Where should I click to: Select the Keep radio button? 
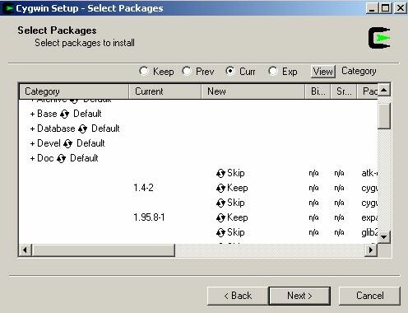point(144,72)
